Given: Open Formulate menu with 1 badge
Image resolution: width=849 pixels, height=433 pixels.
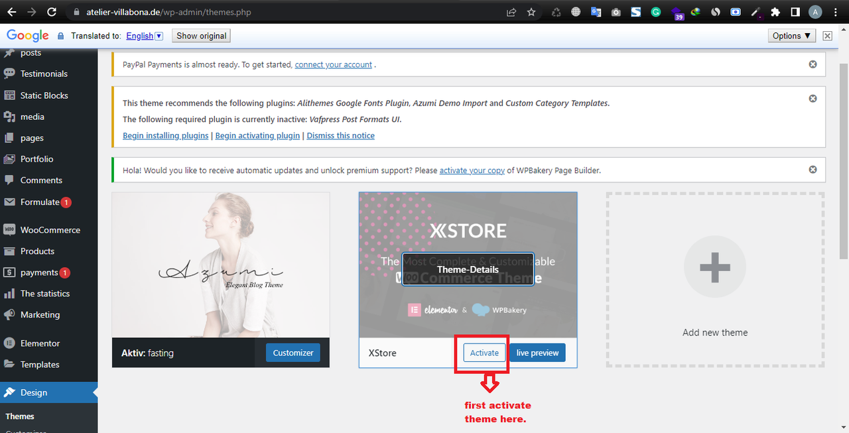Looking at the screenshot, I should click(x=48, y=202).
